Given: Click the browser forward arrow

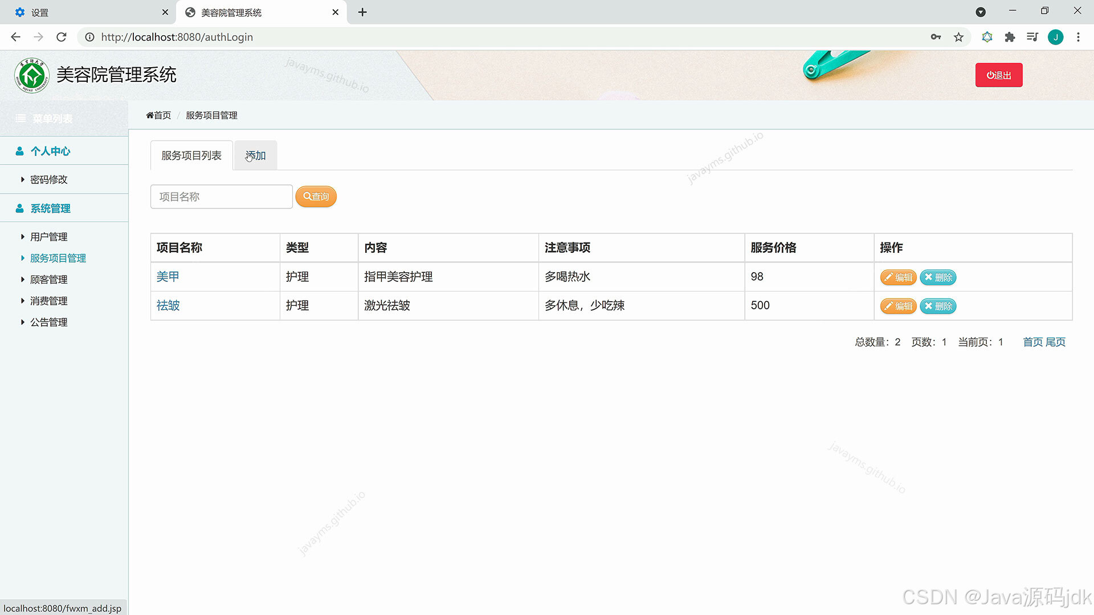Looking at the screenshot, I should tap(38, 37).
